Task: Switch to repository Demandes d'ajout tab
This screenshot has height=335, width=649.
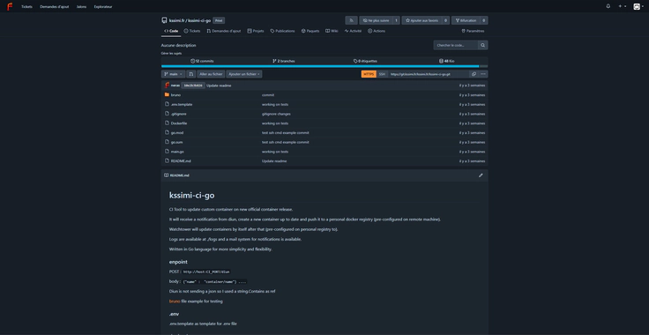Action: [223, 31]
